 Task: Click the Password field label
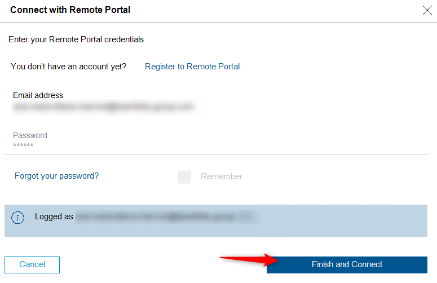click(30, 135)
